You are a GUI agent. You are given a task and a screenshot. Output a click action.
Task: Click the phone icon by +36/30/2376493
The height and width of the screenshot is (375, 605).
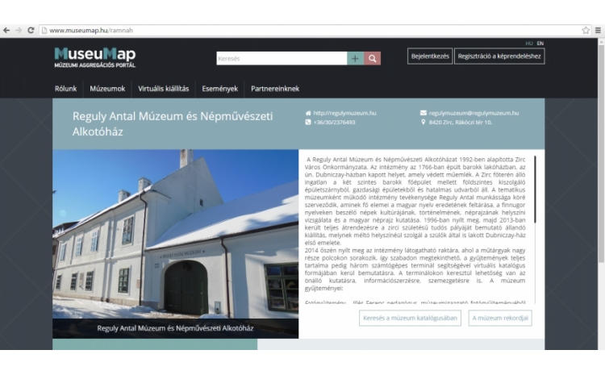[308, 122]
